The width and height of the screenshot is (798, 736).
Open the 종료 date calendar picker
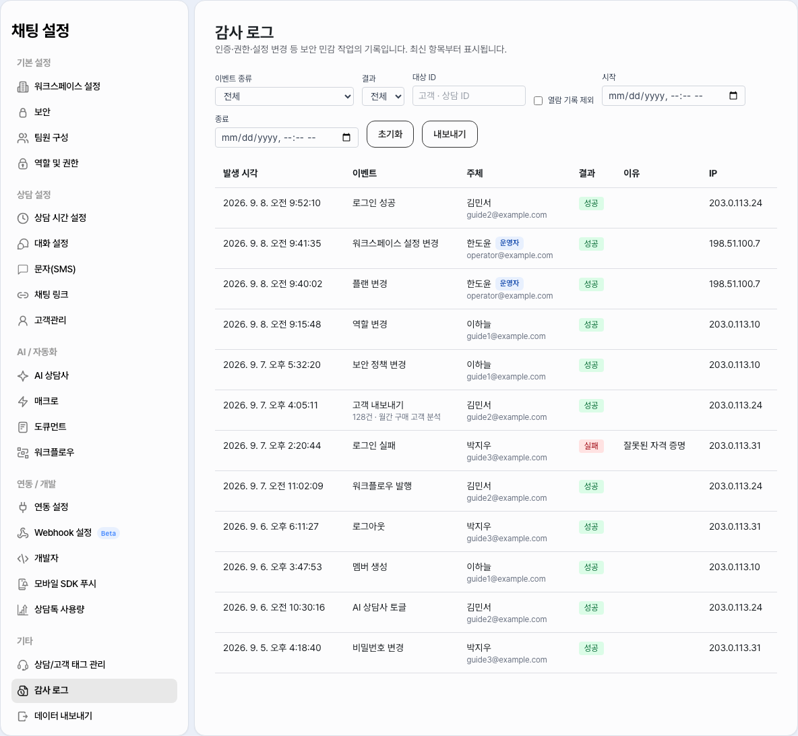346,137
